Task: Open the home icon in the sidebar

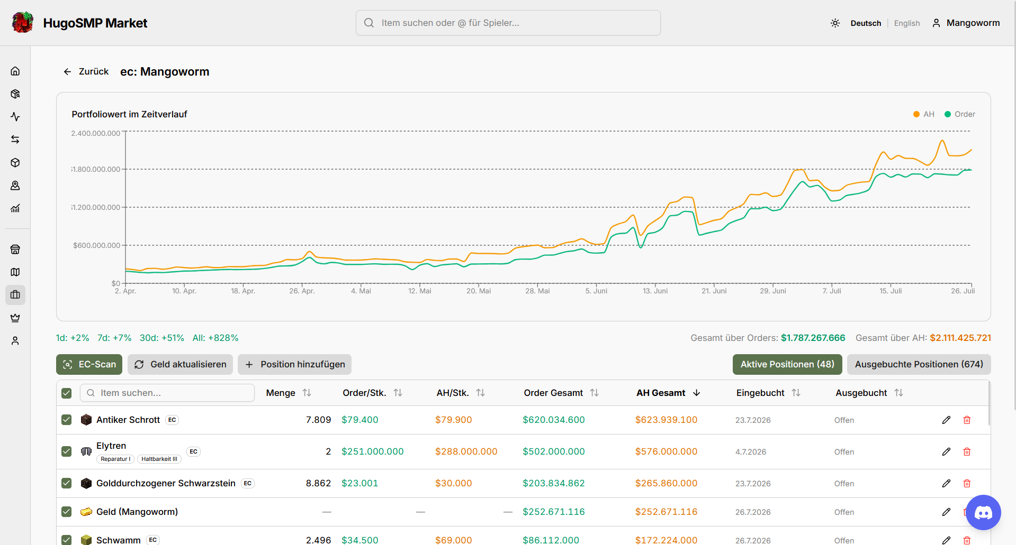Action: [15, 71]
